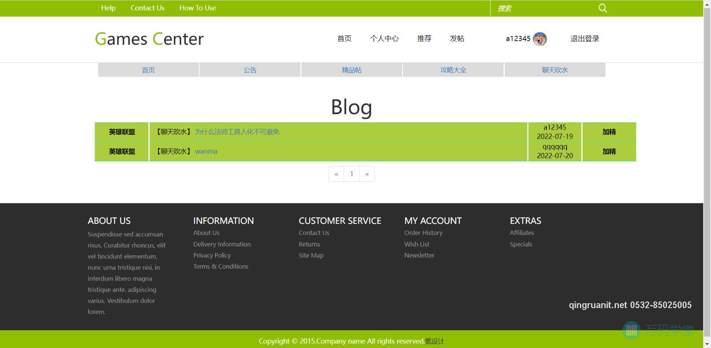Switch to the 精品帖 tab
This screenshot has height=348, width=711.
pos(352,70)
